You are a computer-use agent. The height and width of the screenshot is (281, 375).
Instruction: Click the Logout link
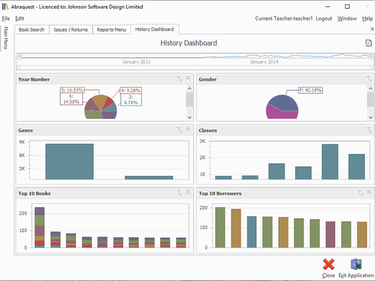[x=324, y=18]
